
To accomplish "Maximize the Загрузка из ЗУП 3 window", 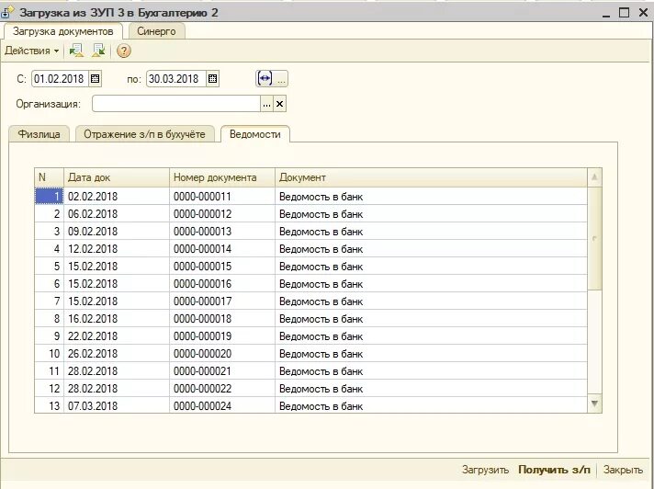I will [x=624, y=13].
